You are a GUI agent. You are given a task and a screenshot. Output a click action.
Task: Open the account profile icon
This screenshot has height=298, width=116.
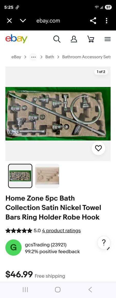point(74,39)
